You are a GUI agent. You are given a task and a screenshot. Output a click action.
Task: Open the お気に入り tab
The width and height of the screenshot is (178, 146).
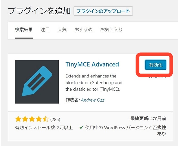coord(111,30)
